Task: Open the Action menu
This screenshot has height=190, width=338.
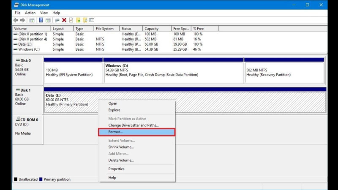Action: pyautogui.click(x=30, y=13)
